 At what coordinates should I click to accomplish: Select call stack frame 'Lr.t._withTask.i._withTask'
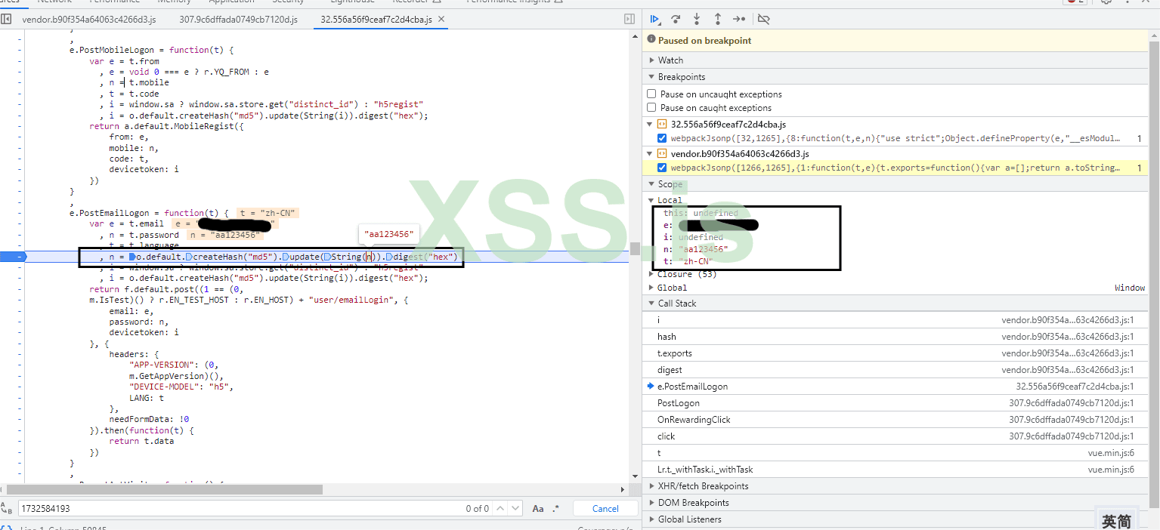[x=896, y=470]
